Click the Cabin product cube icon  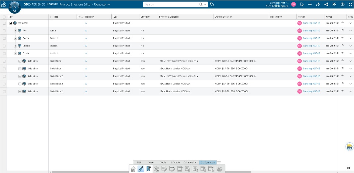click(20, 53)
